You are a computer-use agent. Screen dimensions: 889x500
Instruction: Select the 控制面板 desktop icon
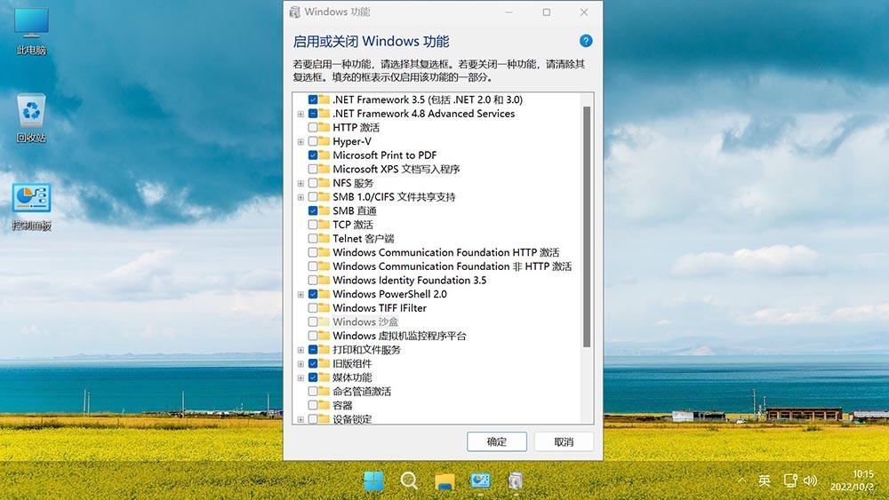pos(32,207)
